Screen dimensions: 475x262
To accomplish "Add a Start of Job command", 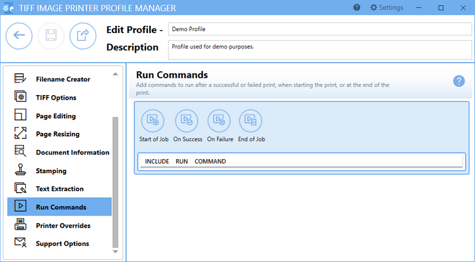I will (x=153, y=121).
